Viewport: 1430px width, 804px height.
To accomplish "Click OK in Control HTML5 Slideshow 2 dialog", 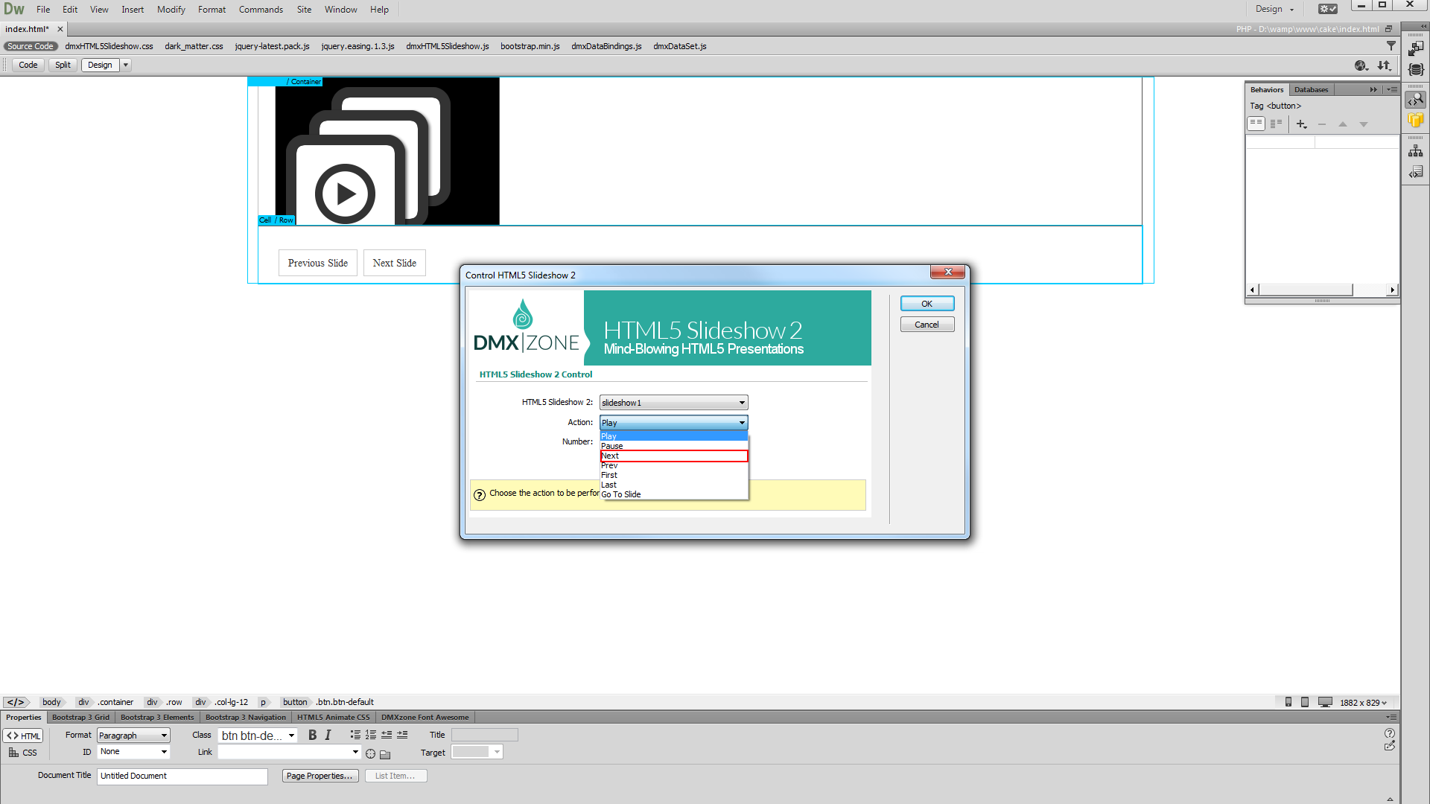I will click(x=927, y=304).
